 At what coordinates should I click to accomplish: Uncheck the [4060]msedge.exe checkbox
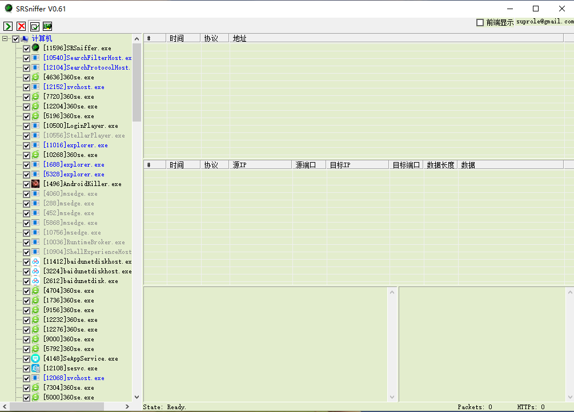pos(26,194)
